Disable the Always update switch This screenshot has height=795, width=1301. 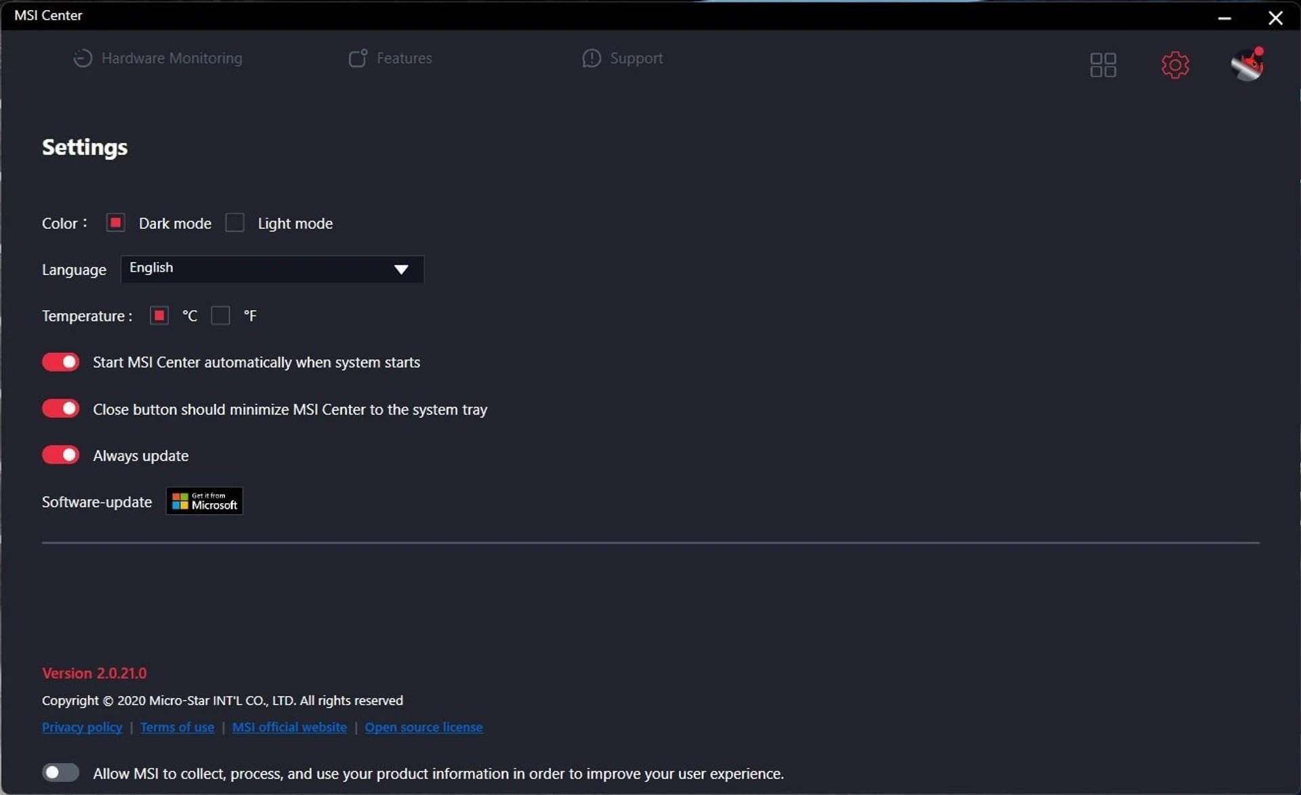coord(60,454)
